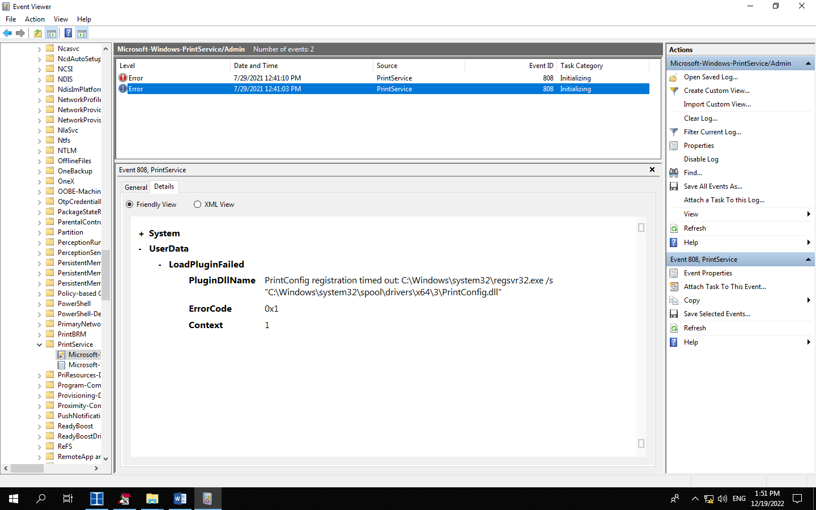The width and height of the screenshot is (816, 510).
Task: Open Event Properties action
Action: [x=708, y=273]
